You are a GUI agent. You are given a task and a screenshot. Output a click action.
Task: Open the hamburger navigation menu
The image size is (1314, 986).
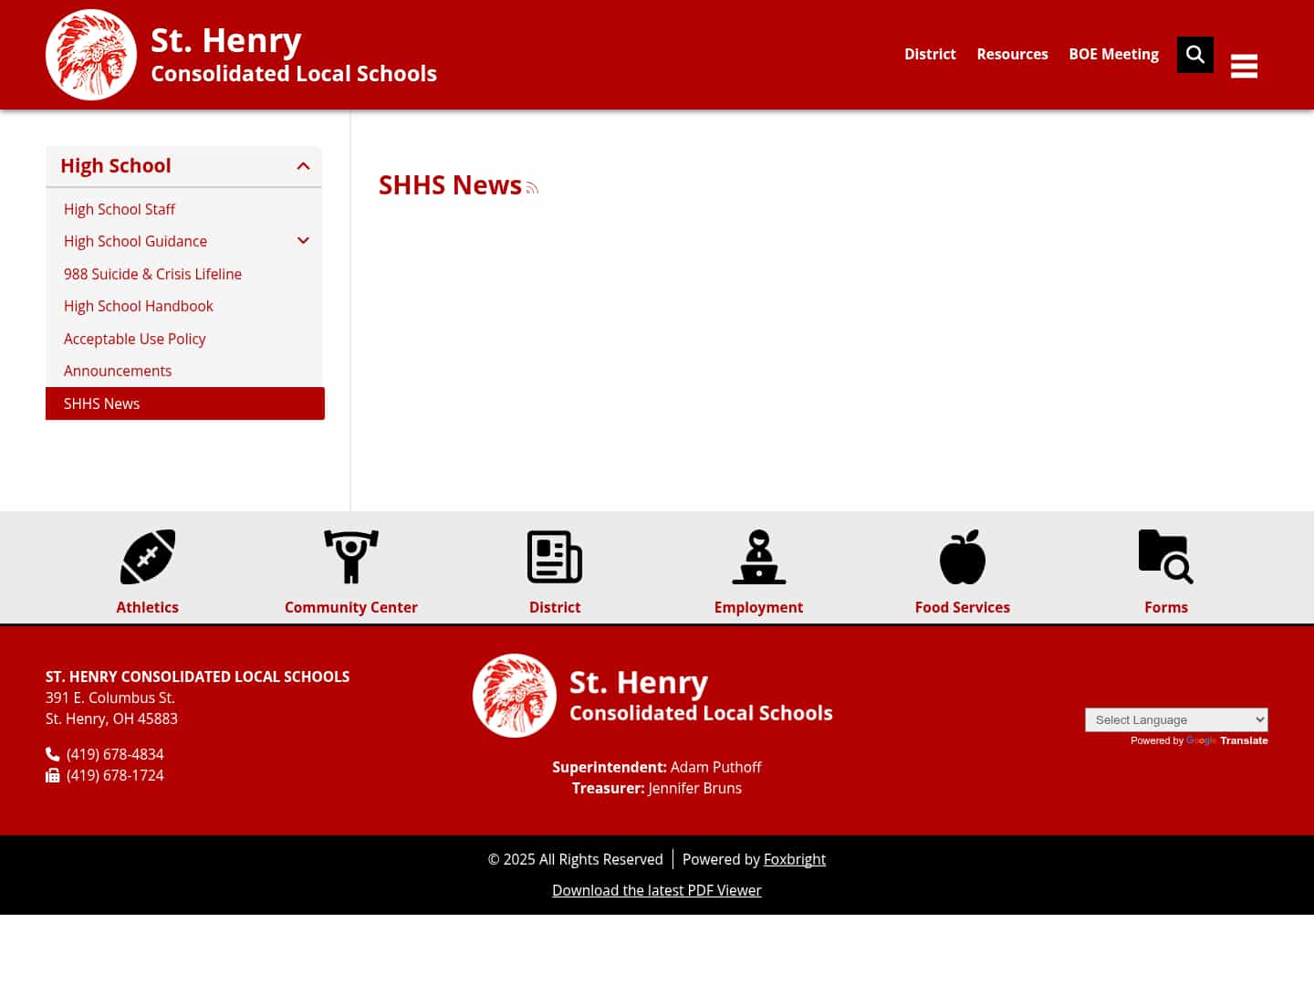pos(1244,66)
